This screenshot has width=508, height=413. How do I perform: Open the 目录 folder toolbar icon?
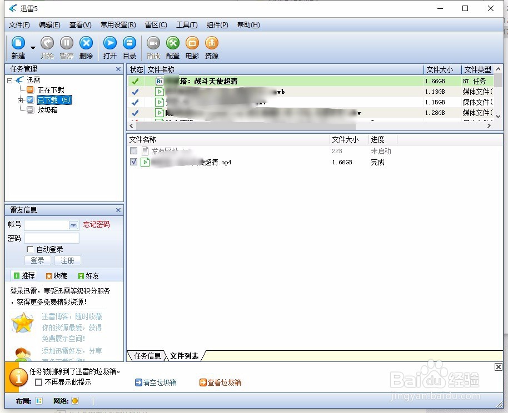point(130,43)
